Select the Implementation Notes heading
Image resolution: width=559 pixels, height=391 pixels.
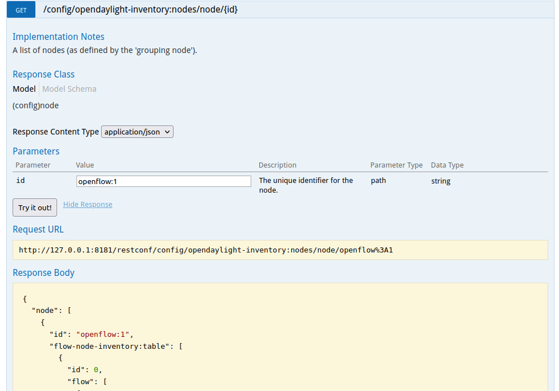(x=58, y=37)
